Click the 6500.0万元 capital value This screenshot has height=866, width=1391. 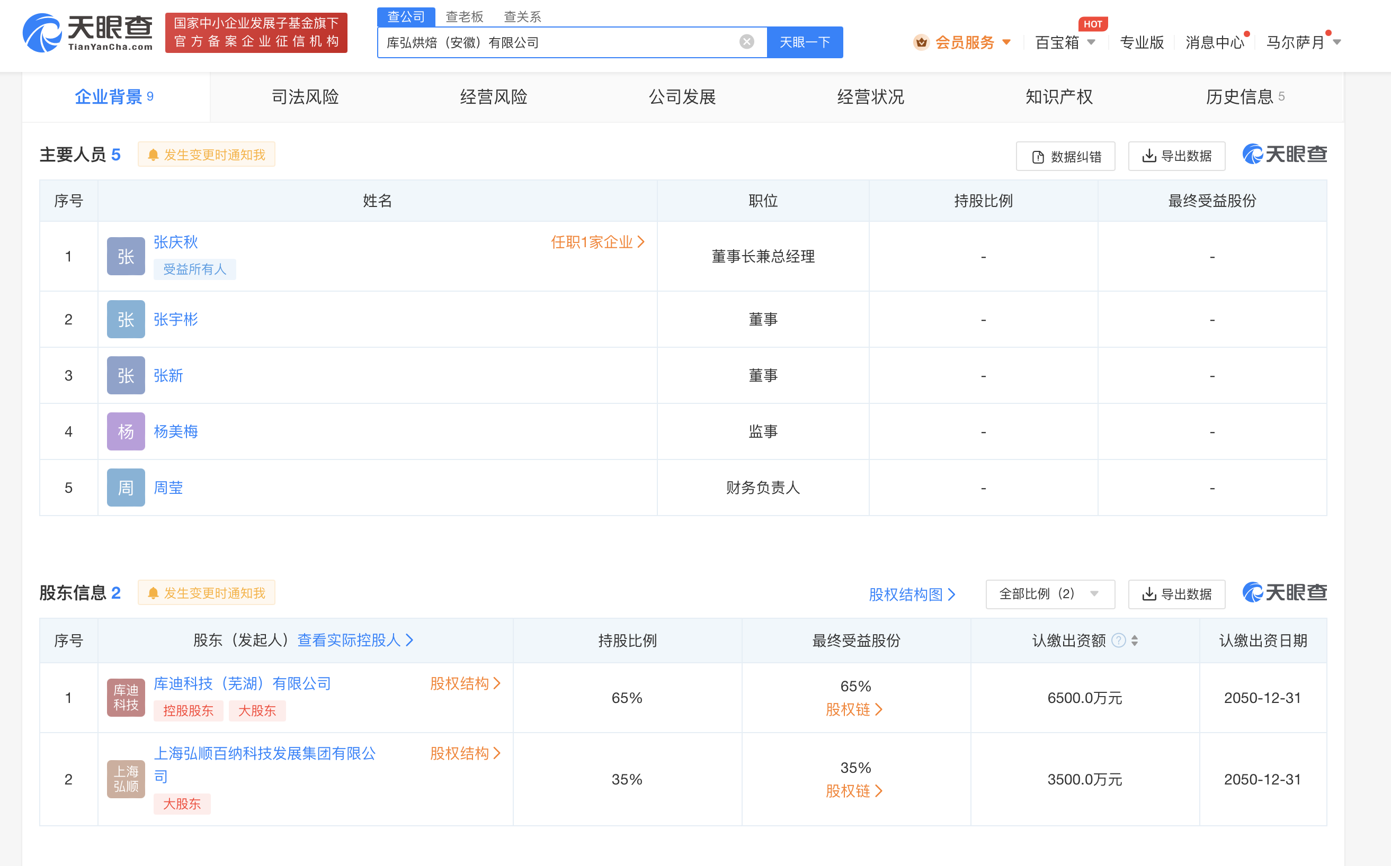pyautogui.click(x=1084, y=698)
